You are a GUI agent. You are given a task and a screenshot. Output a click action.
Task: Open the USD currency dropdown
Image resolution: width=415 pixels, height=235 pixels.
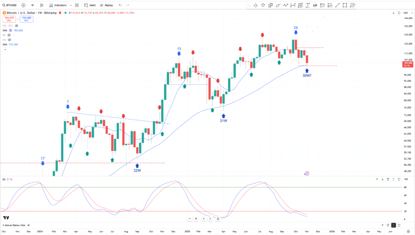pyautogui.click(x=406, y=13)
